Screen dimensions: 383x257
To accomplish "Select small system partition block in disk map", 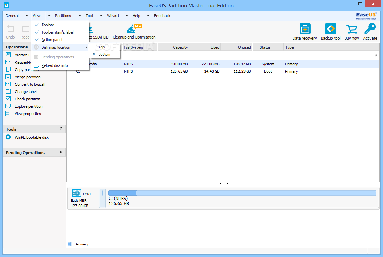I will [102, 198].
